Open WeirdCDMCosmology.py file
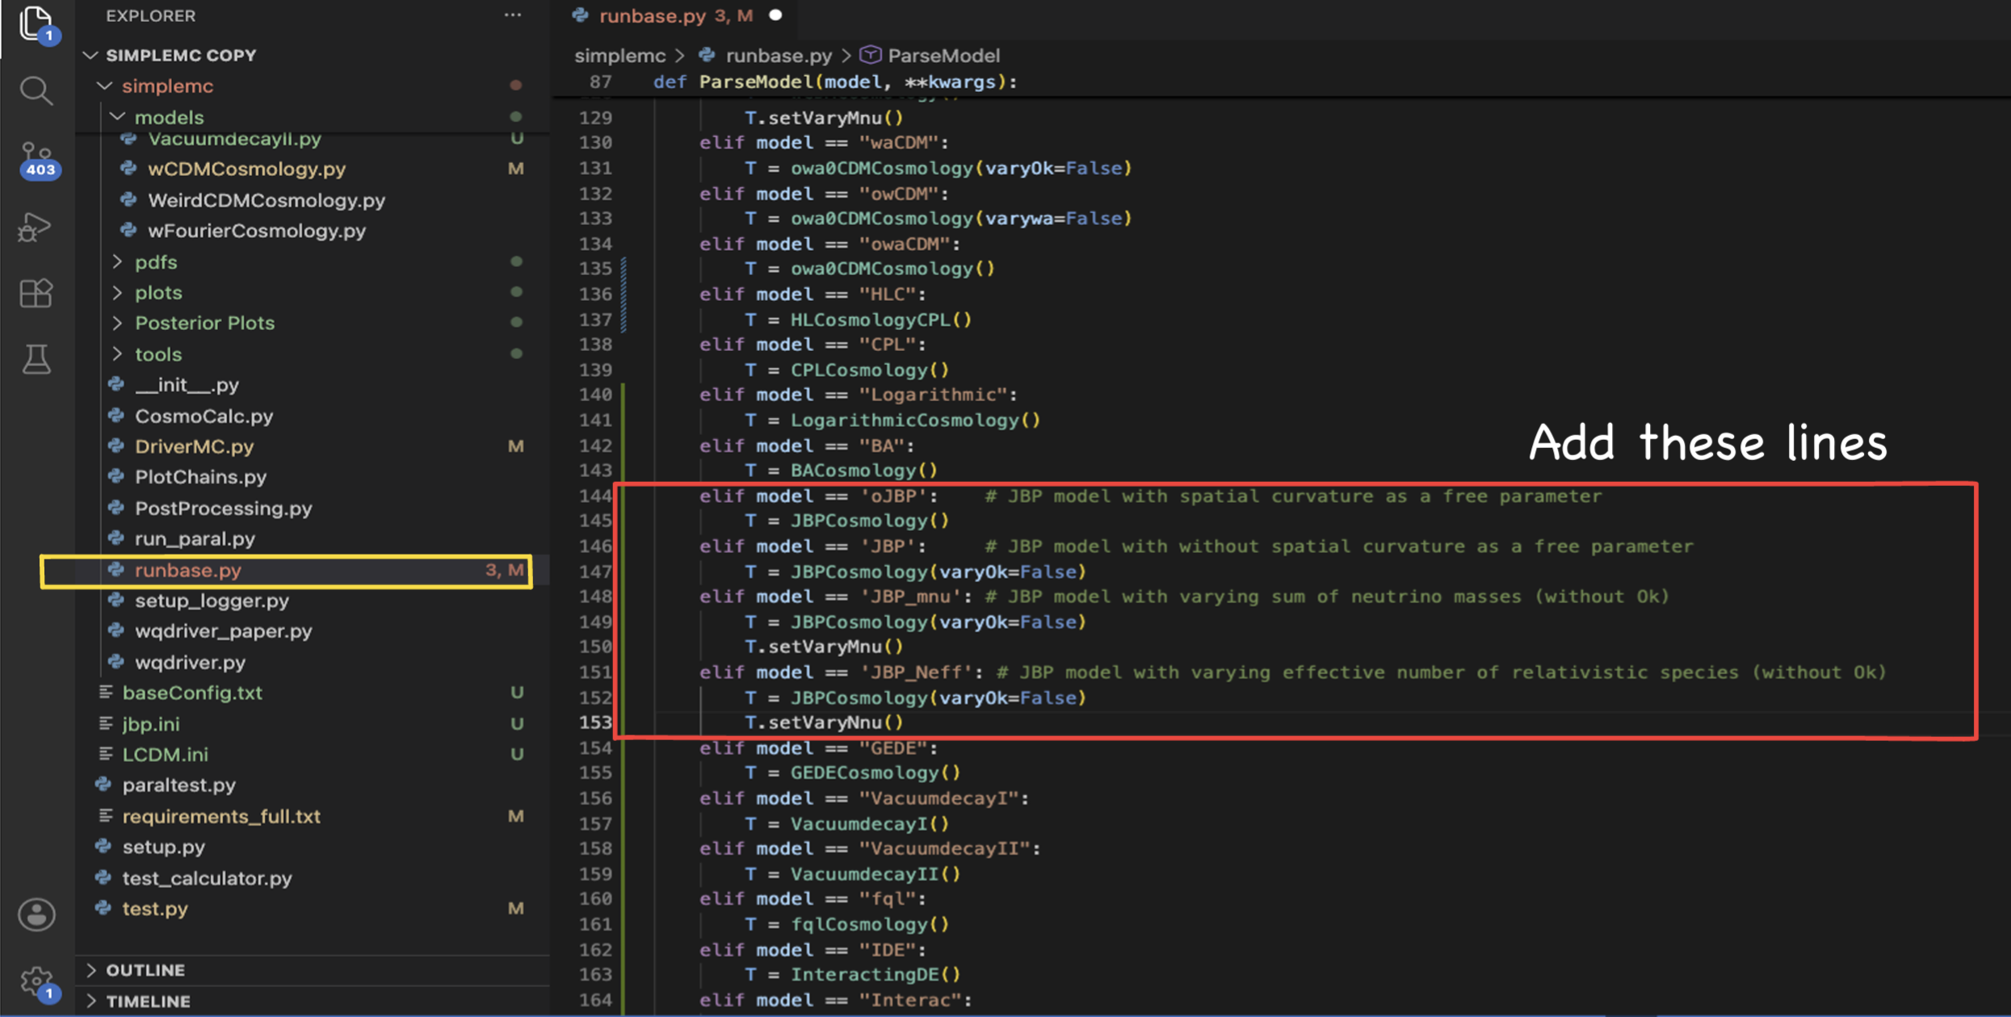The width and height of the screenshot is (2011, 1017). tap(267, 200)
